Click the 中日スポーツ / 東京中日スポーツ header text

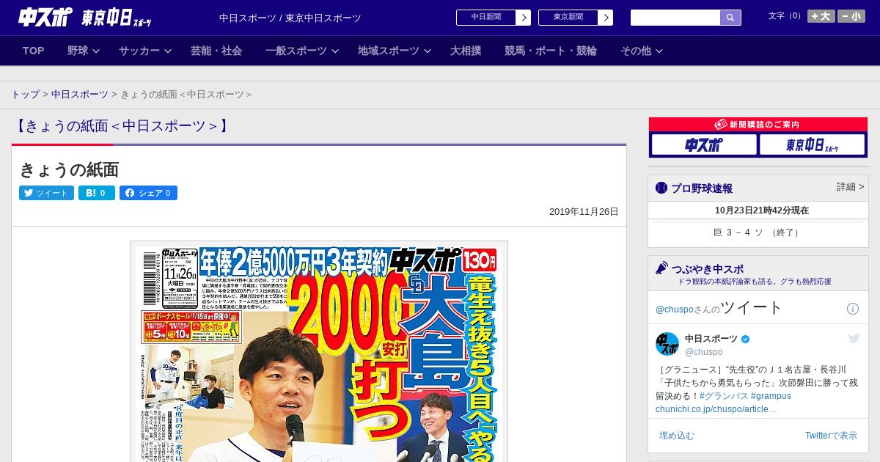click(290, 18)
